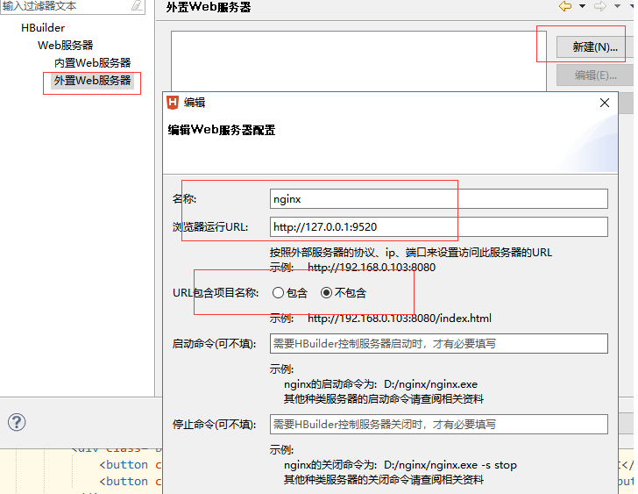Select 内置Web服务器 tree item
The height and width of the screenshot is (494, 638).
point(92,62)
